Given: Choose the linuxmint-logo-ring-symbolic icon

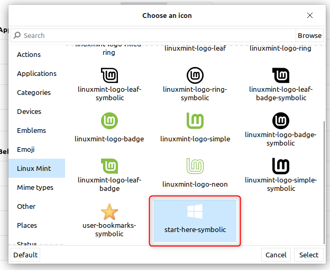Looking at the screenshot, I should [x=195, y=76].
